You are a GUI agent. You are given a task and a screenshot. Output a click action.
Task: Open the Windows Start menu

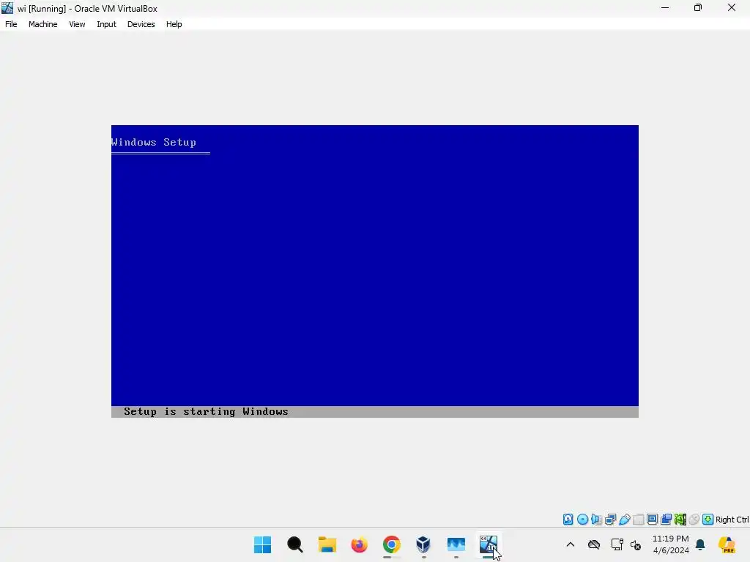263,544
